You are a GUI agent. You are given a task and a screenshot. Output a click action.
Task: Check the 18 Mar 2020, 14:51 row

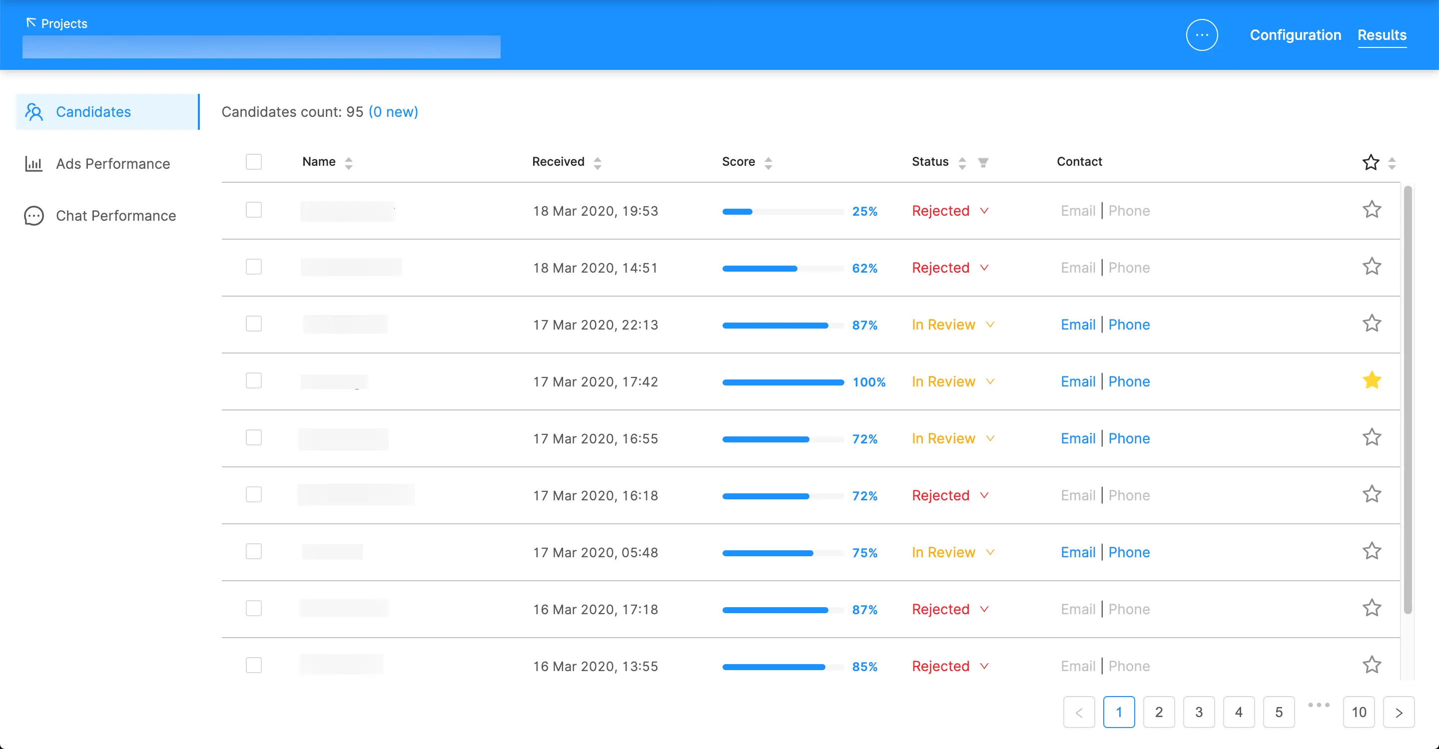(254, 267)
